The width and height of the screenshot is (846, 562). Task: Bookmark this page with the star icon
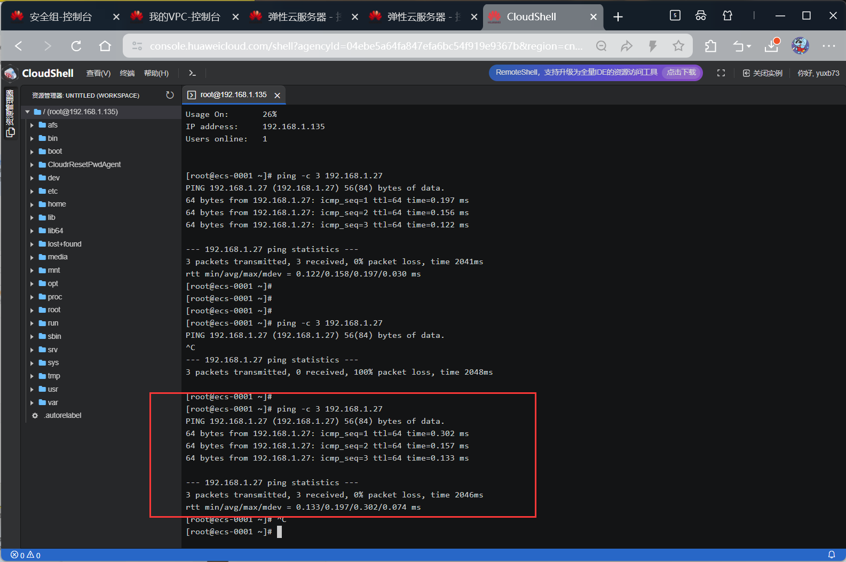coord(678,46)
